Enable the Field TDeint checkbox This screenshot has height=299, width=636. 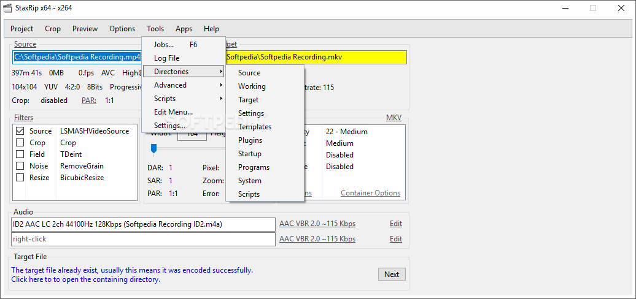click(x=20, y=154)
